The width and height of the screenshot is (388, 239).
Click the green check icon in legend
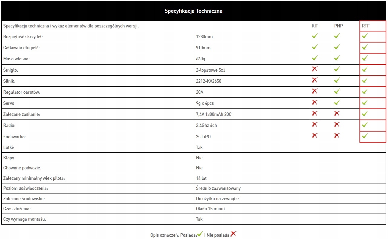(x=200, y=234)
